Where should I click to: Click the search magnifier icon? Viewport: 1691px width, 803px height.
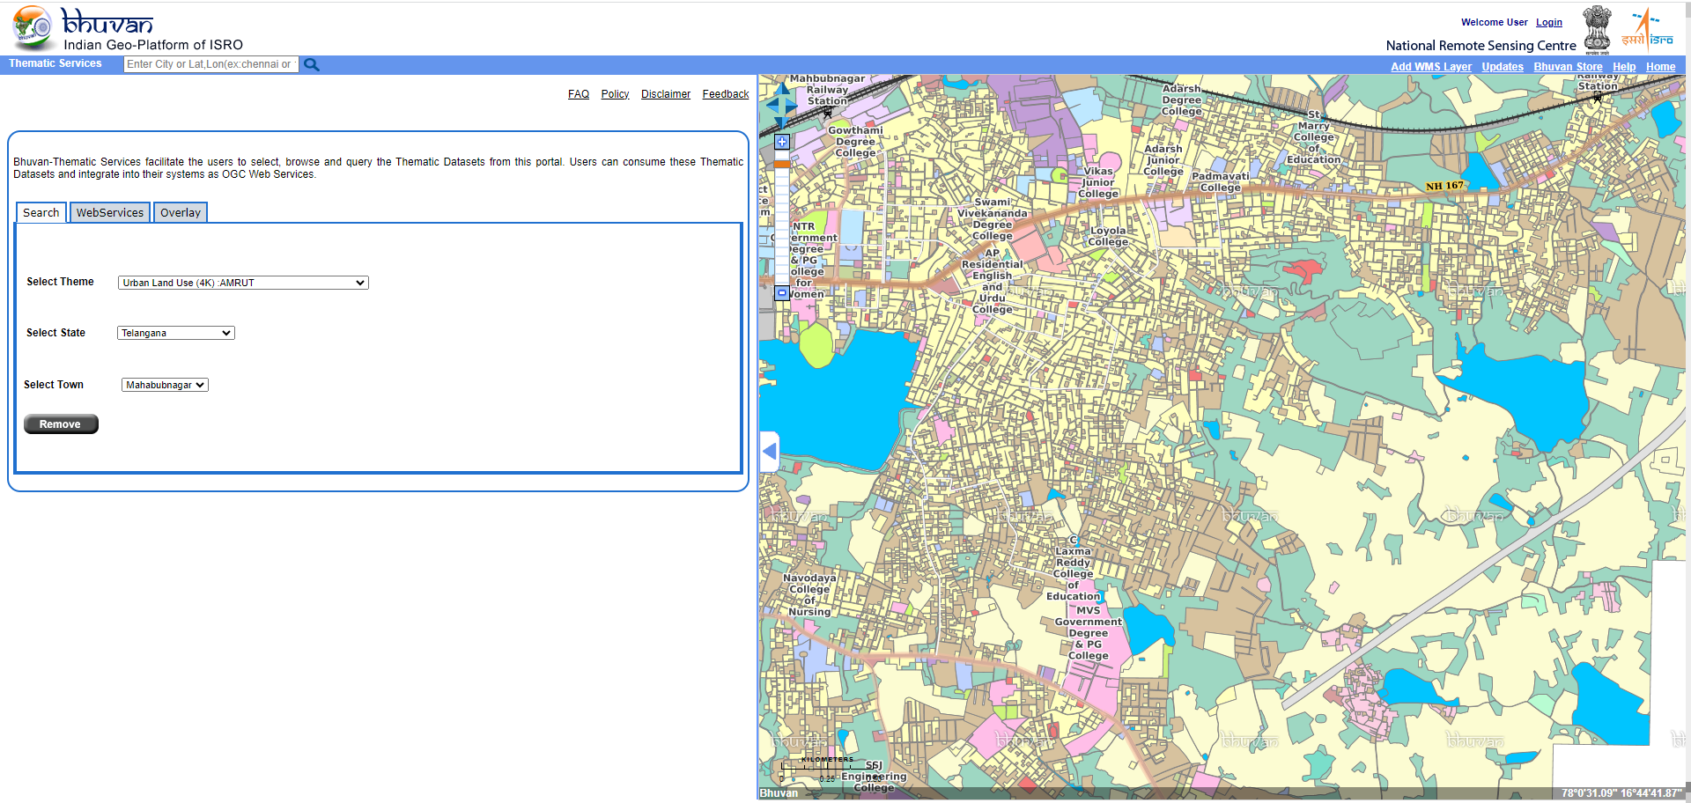[312, 64]
